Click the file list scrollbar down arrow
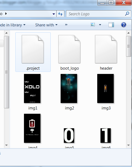132x167 pixels. [x=128, y=145]
